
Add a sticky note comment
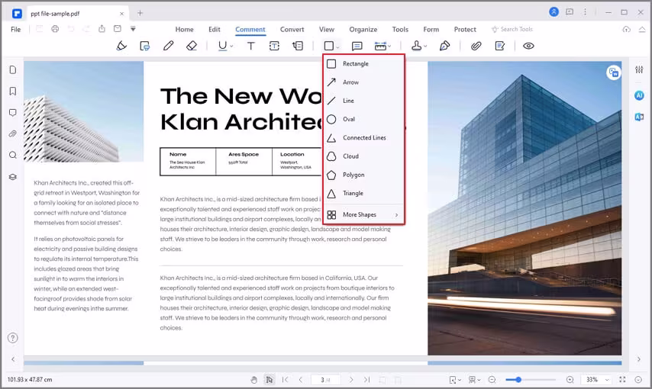pyautogui.click(x=357, y=46)
